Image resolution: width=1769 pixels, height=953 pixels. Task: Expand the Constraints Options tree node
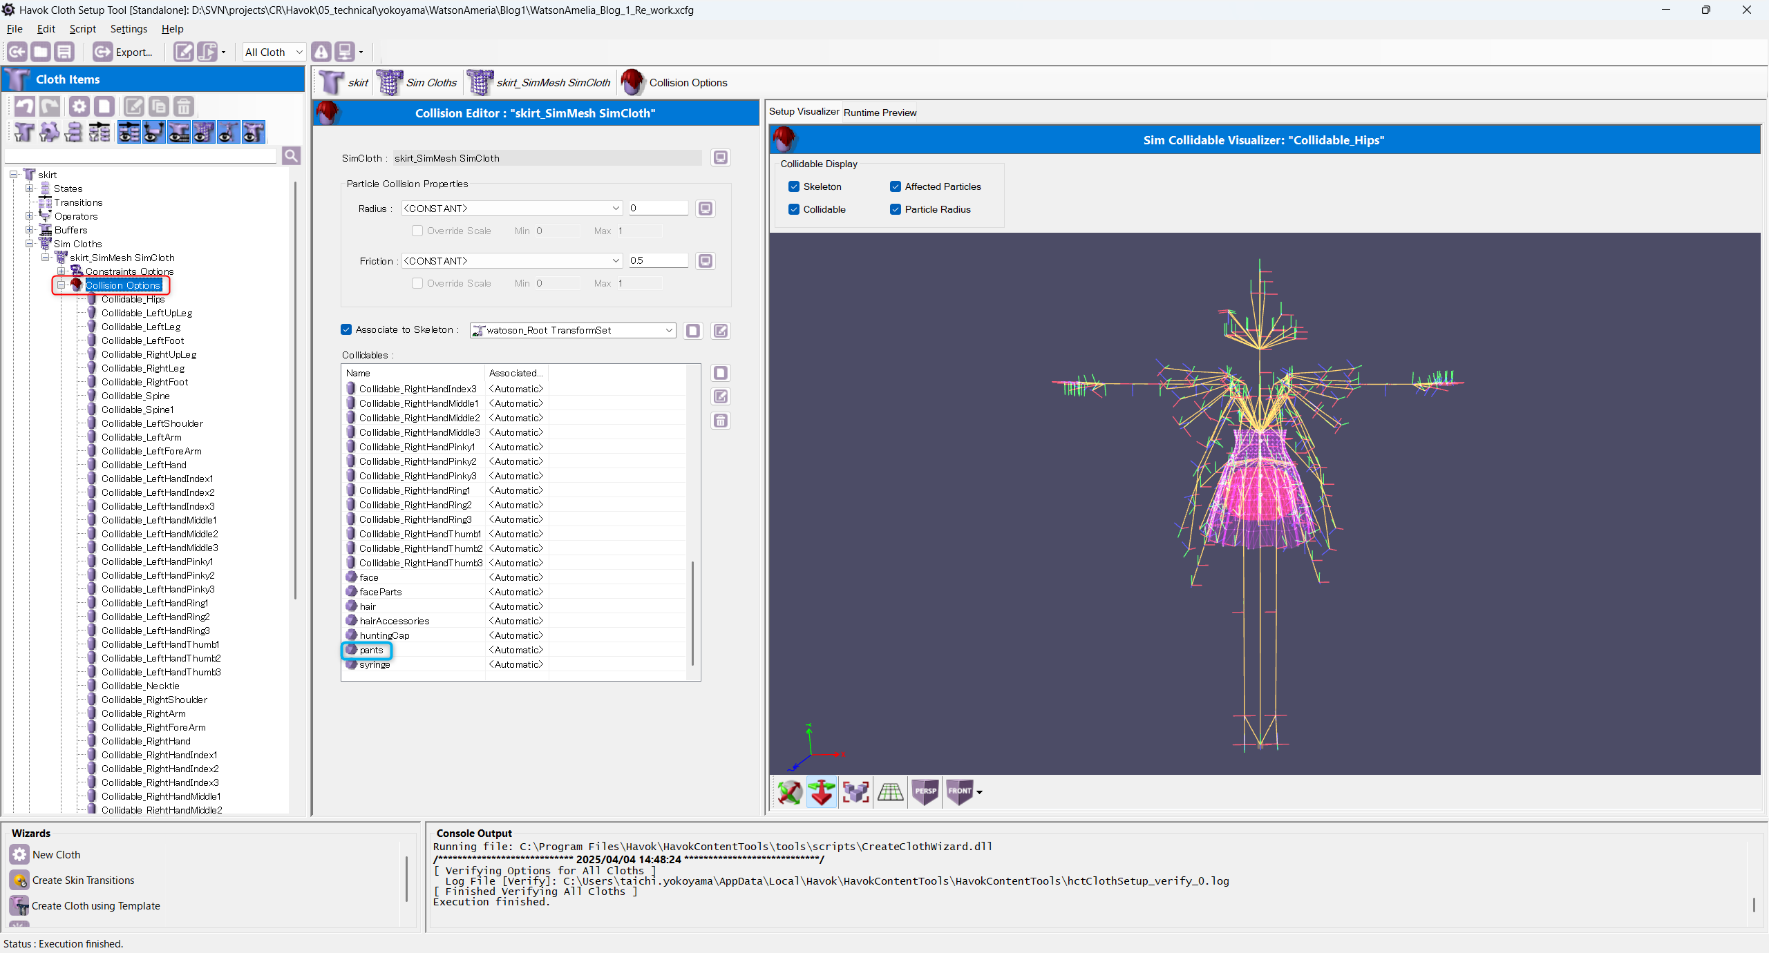62,271
